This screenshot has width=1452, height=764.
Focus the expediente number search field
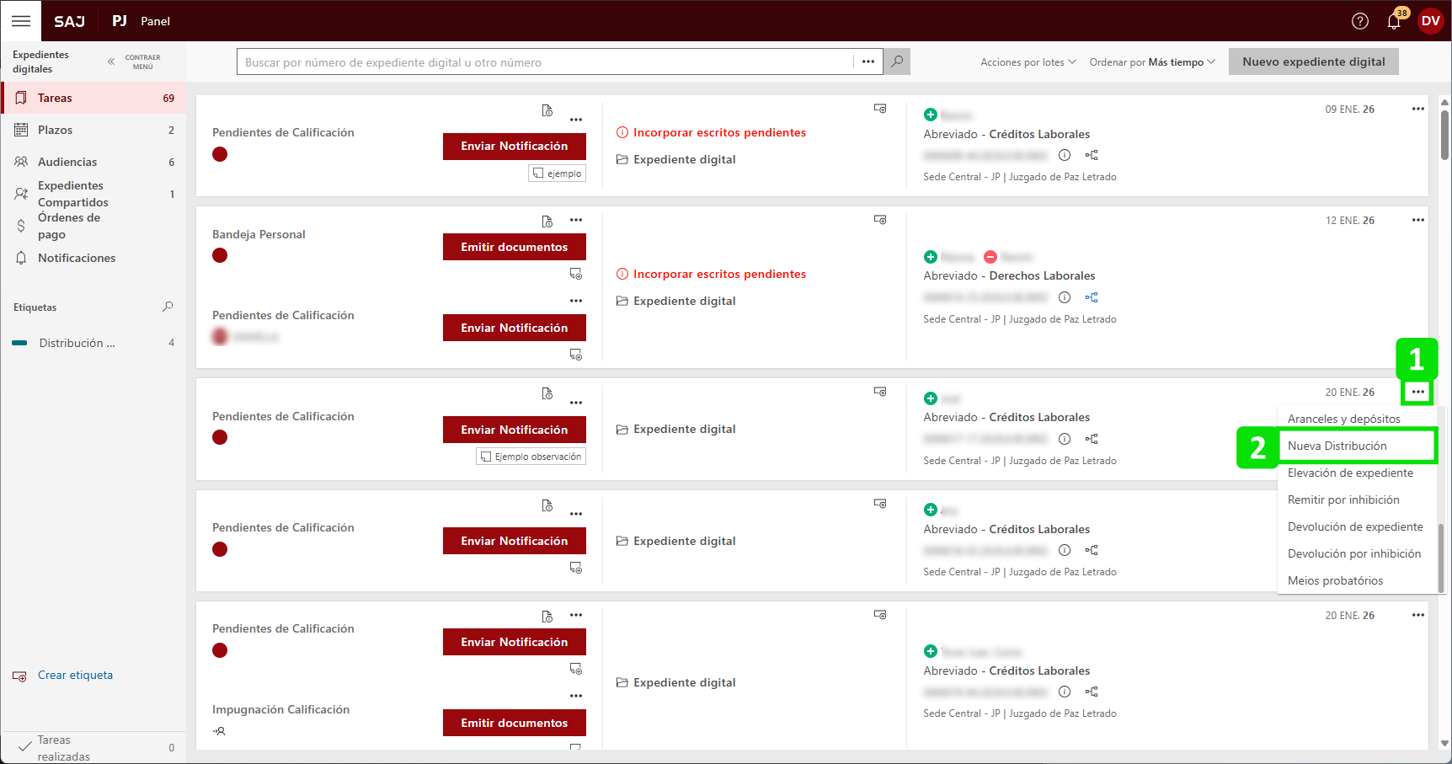click(x=546, y=62)
